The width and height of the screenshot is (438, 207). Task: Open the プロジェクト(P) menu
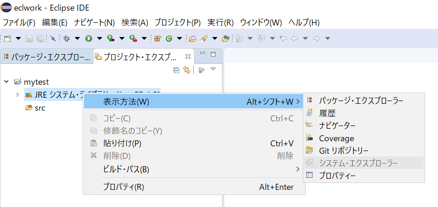click(177, 23)
